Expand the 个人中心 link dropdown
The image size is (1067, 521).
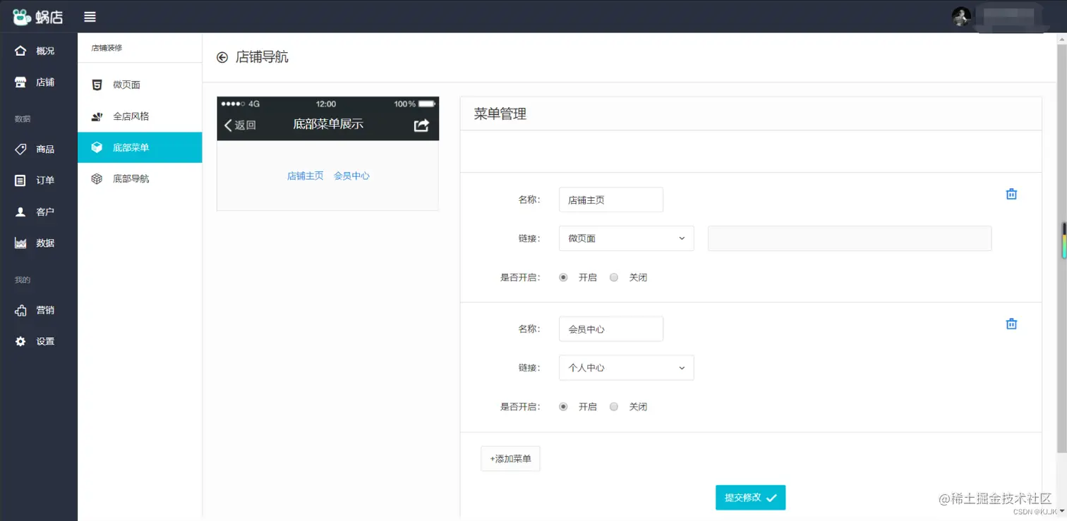pyautogui.click(x=626, y=367)
